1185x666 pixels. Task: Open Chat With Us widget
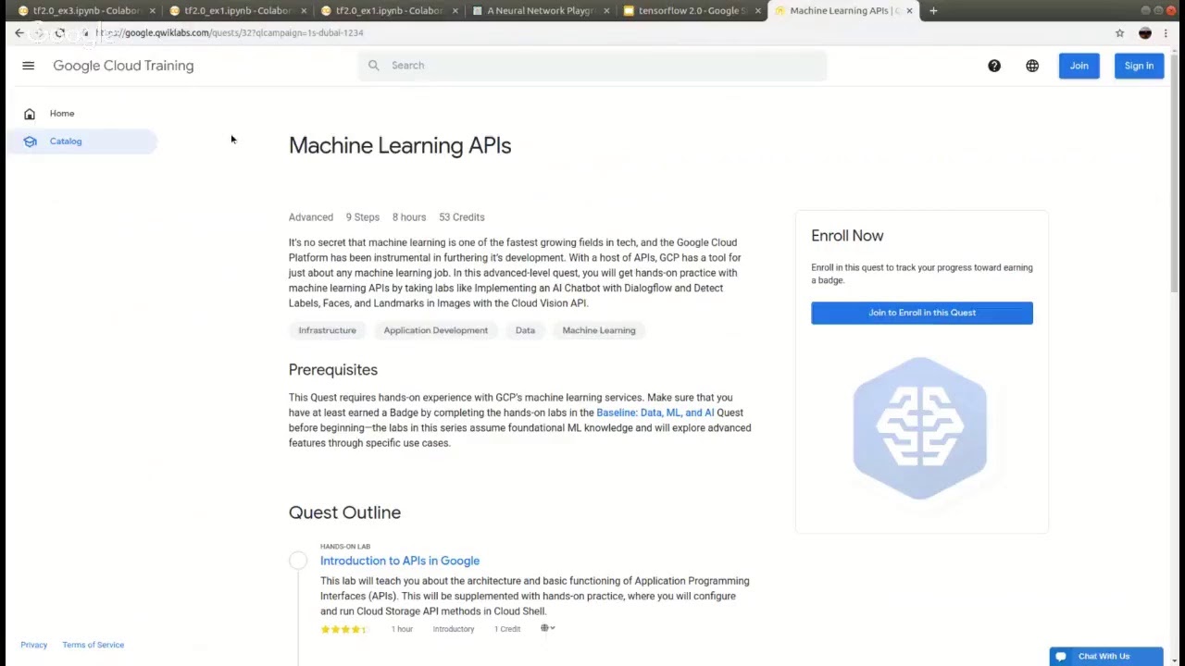click(x=1106, y=657)
